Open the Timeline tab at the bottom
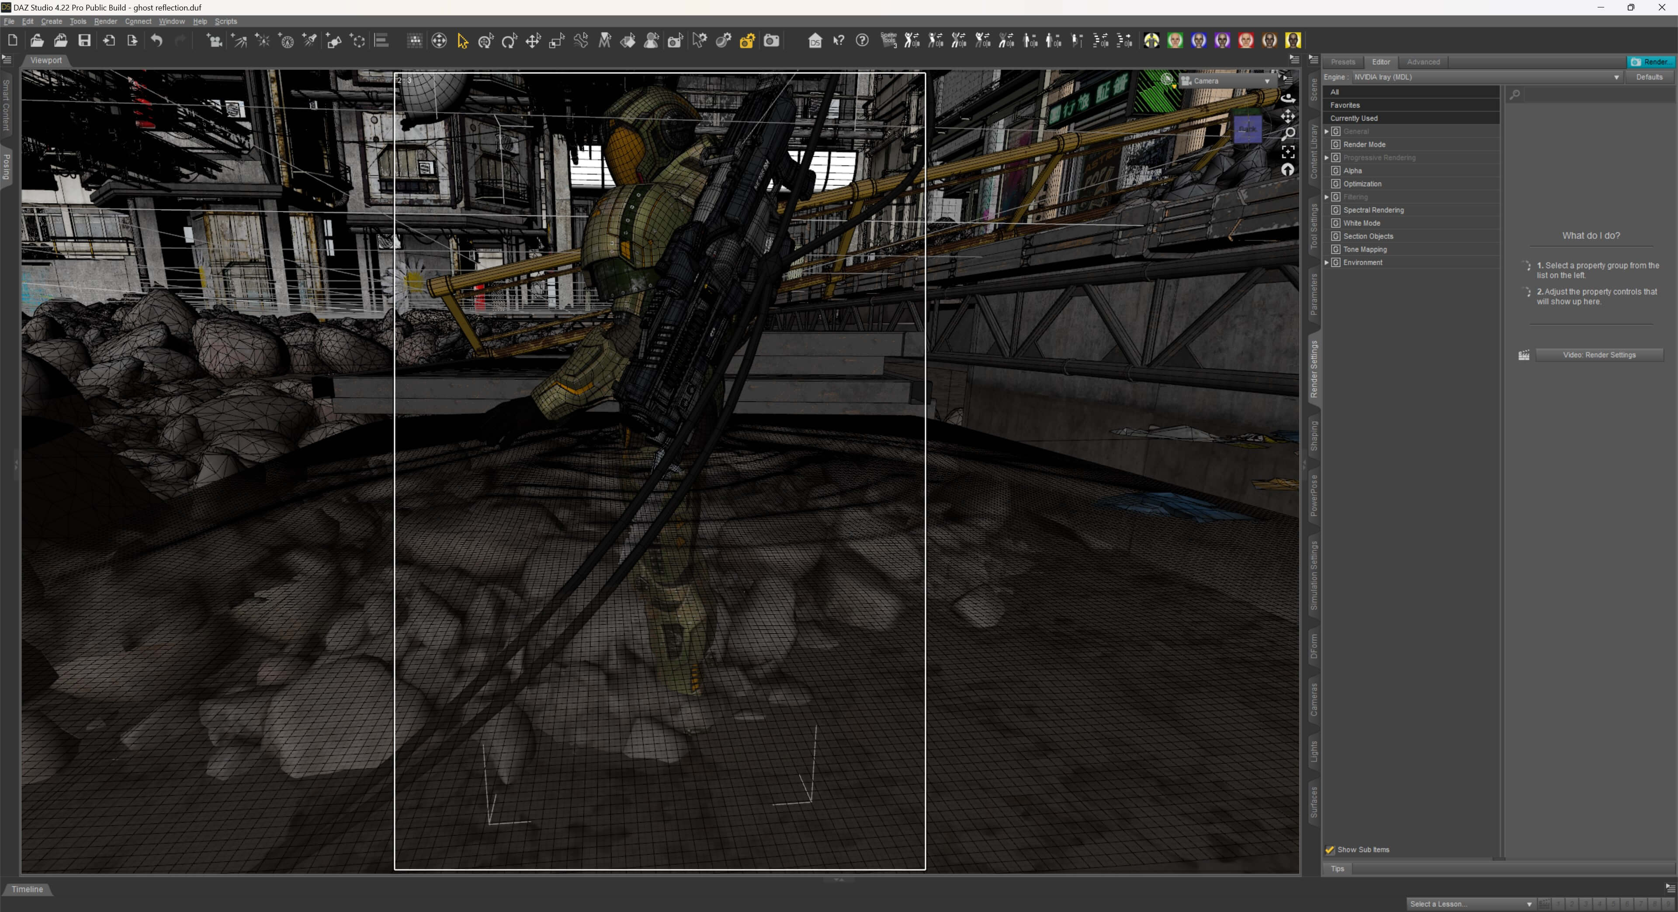 [28, 889]
